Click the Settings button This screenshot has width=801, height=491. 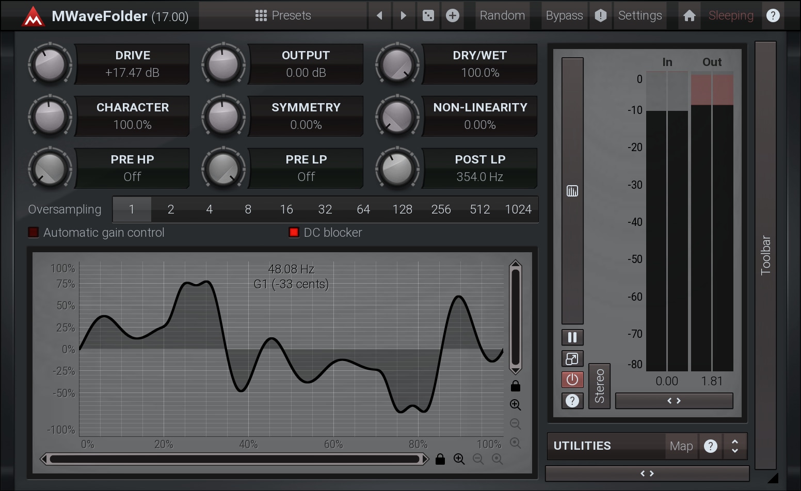pos(640,15)
